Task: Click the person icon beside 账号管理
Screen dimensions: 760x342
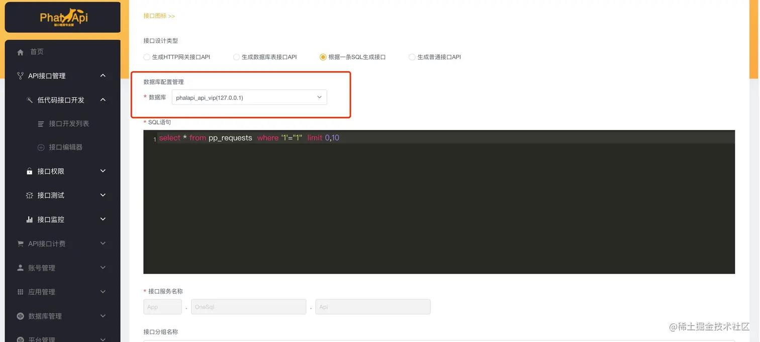Action: coord(21,268)
